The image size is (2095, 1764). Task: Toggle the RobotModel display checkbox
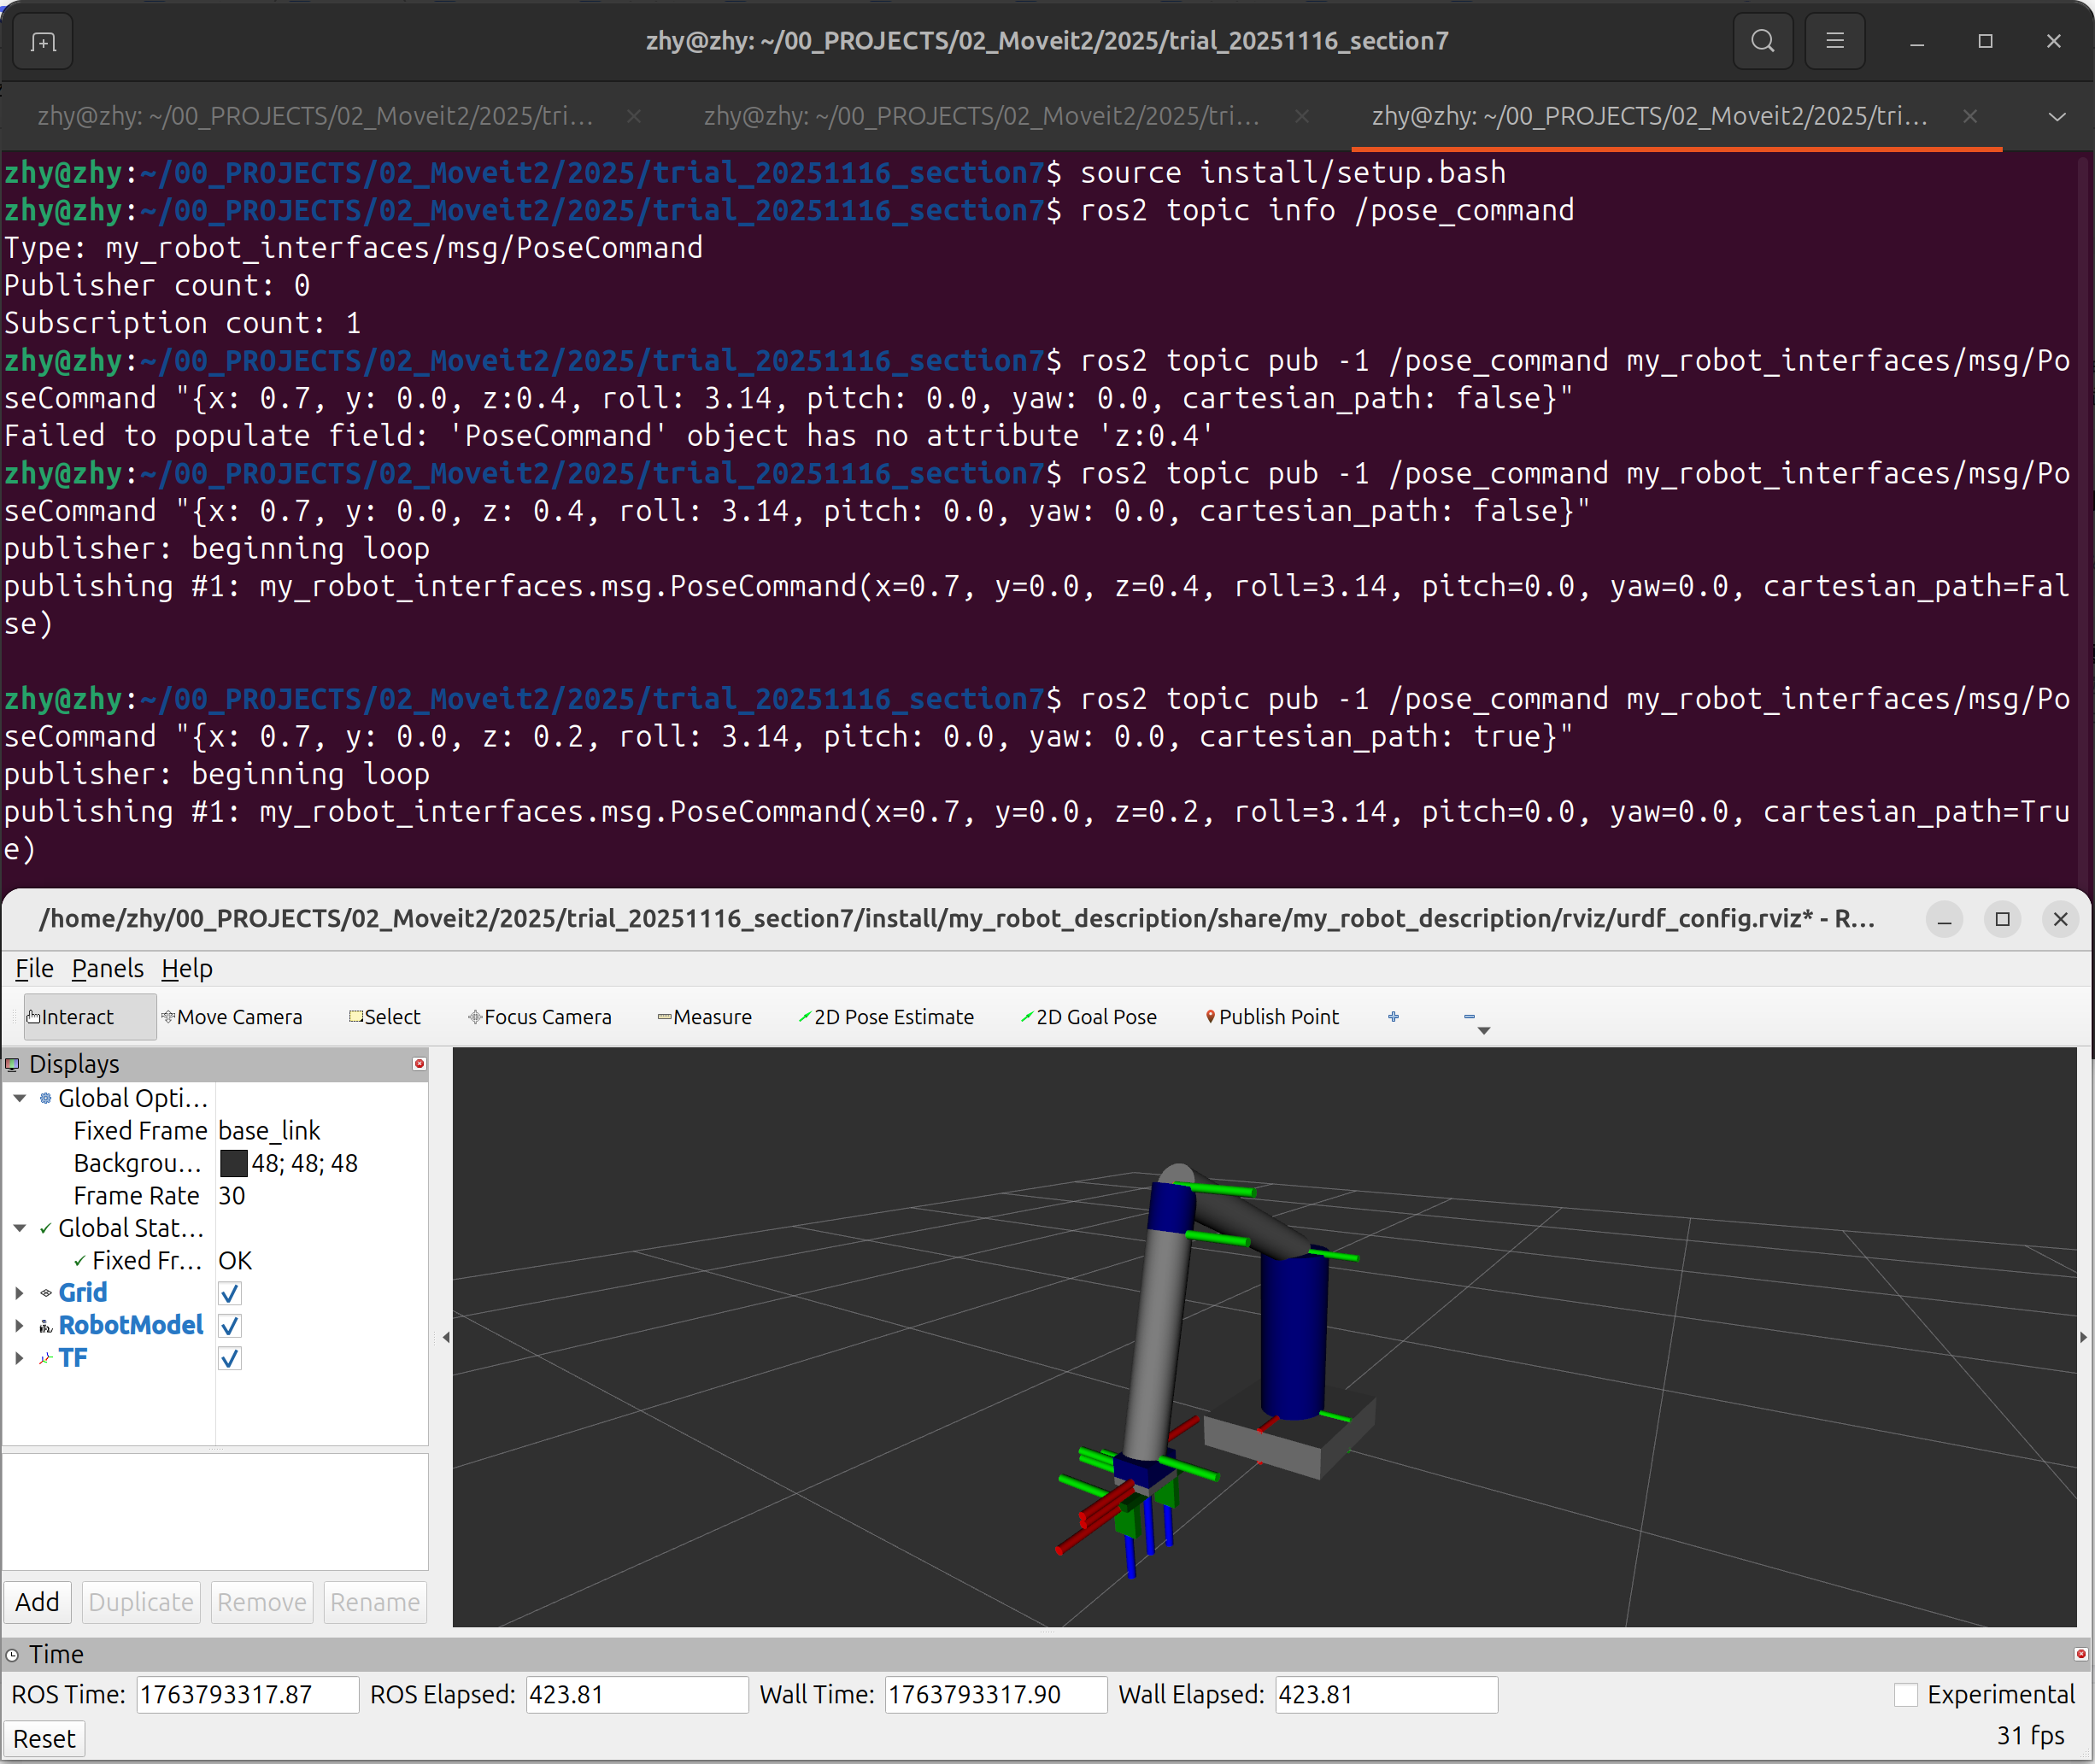pos(230,1326)
